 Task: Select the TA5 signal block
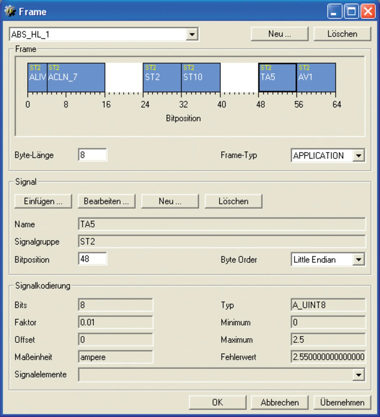(277, 77)
